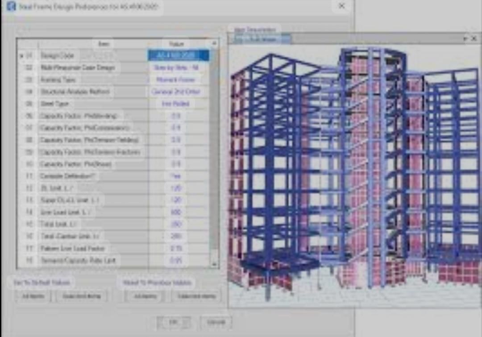Click the model view window's dropdown pin icon
Viewport: 482px width, 337px height.
465,39
